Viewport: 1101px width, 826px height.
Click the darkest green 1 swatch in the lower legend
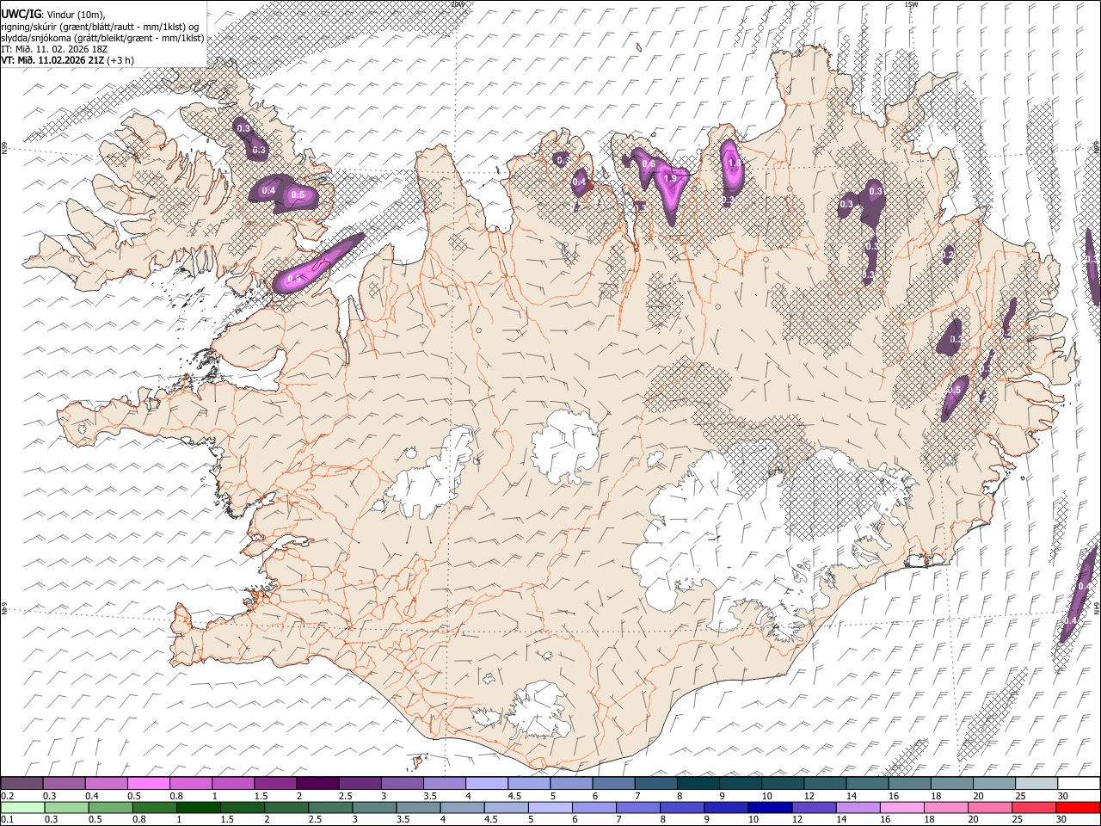click(x=198, y=807)
